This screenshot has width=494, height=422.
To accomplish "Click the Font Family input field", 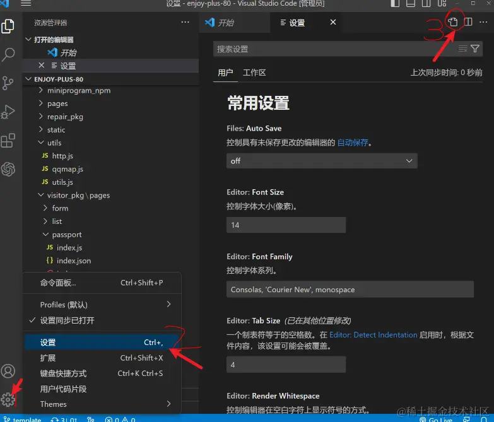I will pyautogui.click(x=350, y=290).
